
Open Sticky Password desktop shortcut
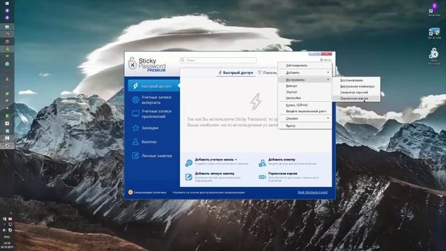tap(434, 56)
